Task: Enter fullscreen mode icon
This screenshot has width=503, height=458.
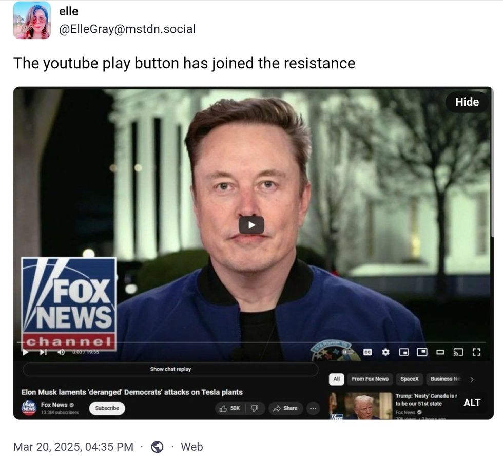Action: click(477, 352)
